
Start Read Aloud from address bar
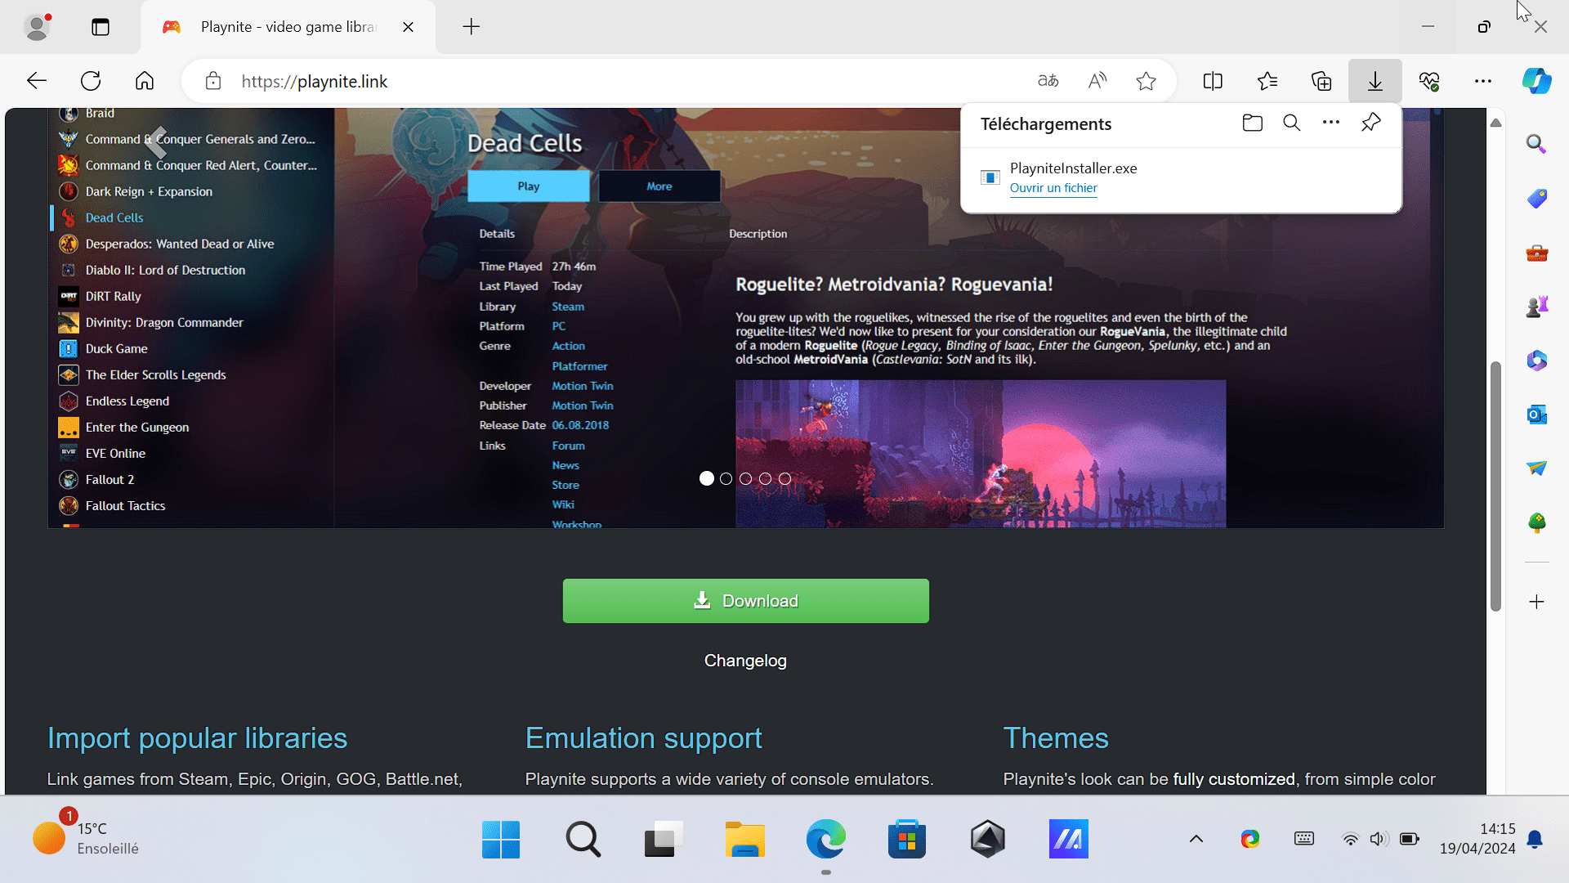pos(1097,81)
